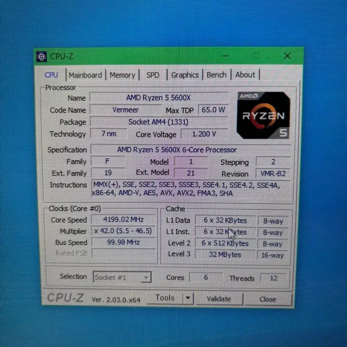Click the empty Rated FSB field
Image resolution: width=347 pixels, height=347 pixels.
click(x=123, y=253)
